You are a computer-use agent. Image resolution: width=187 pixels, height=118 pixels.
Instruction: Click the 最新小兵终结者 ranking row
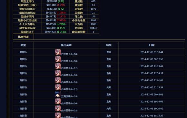coord(56,20)
